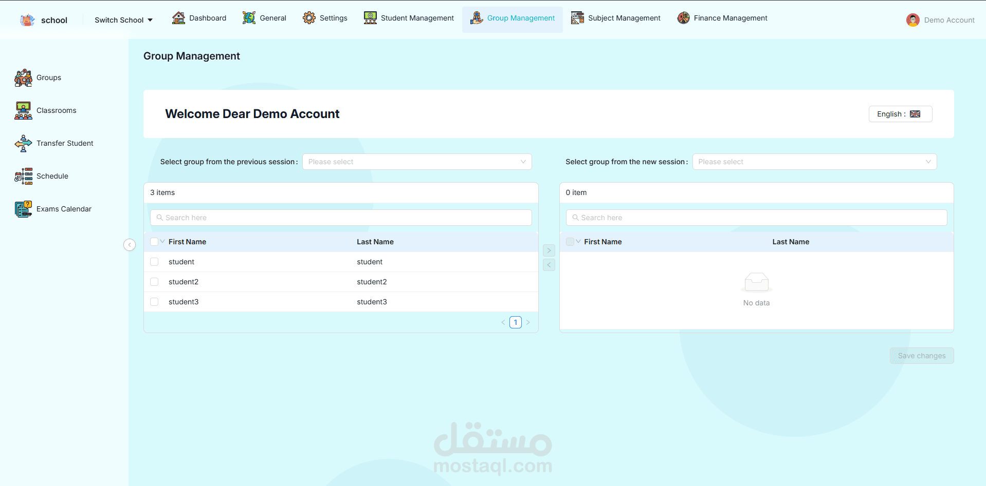The width and height of the screenshot is (986, 486).
Task: Click the Settings gear icon
Action: tap(309, 18)
